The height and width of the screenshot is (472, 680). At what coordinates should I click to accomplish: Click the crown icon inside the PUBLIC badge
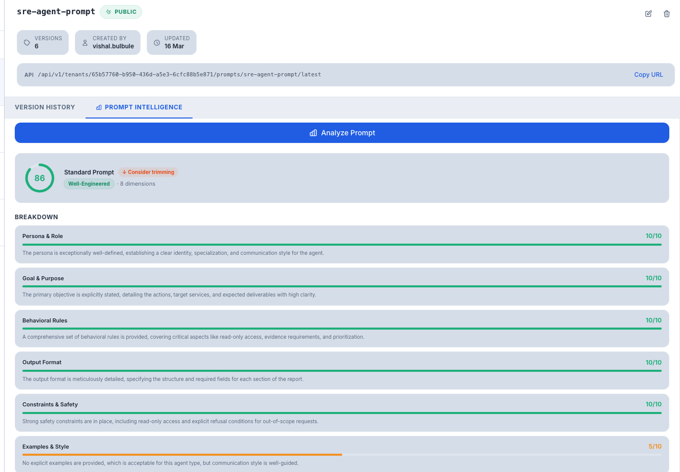click(x=107, y=11)
